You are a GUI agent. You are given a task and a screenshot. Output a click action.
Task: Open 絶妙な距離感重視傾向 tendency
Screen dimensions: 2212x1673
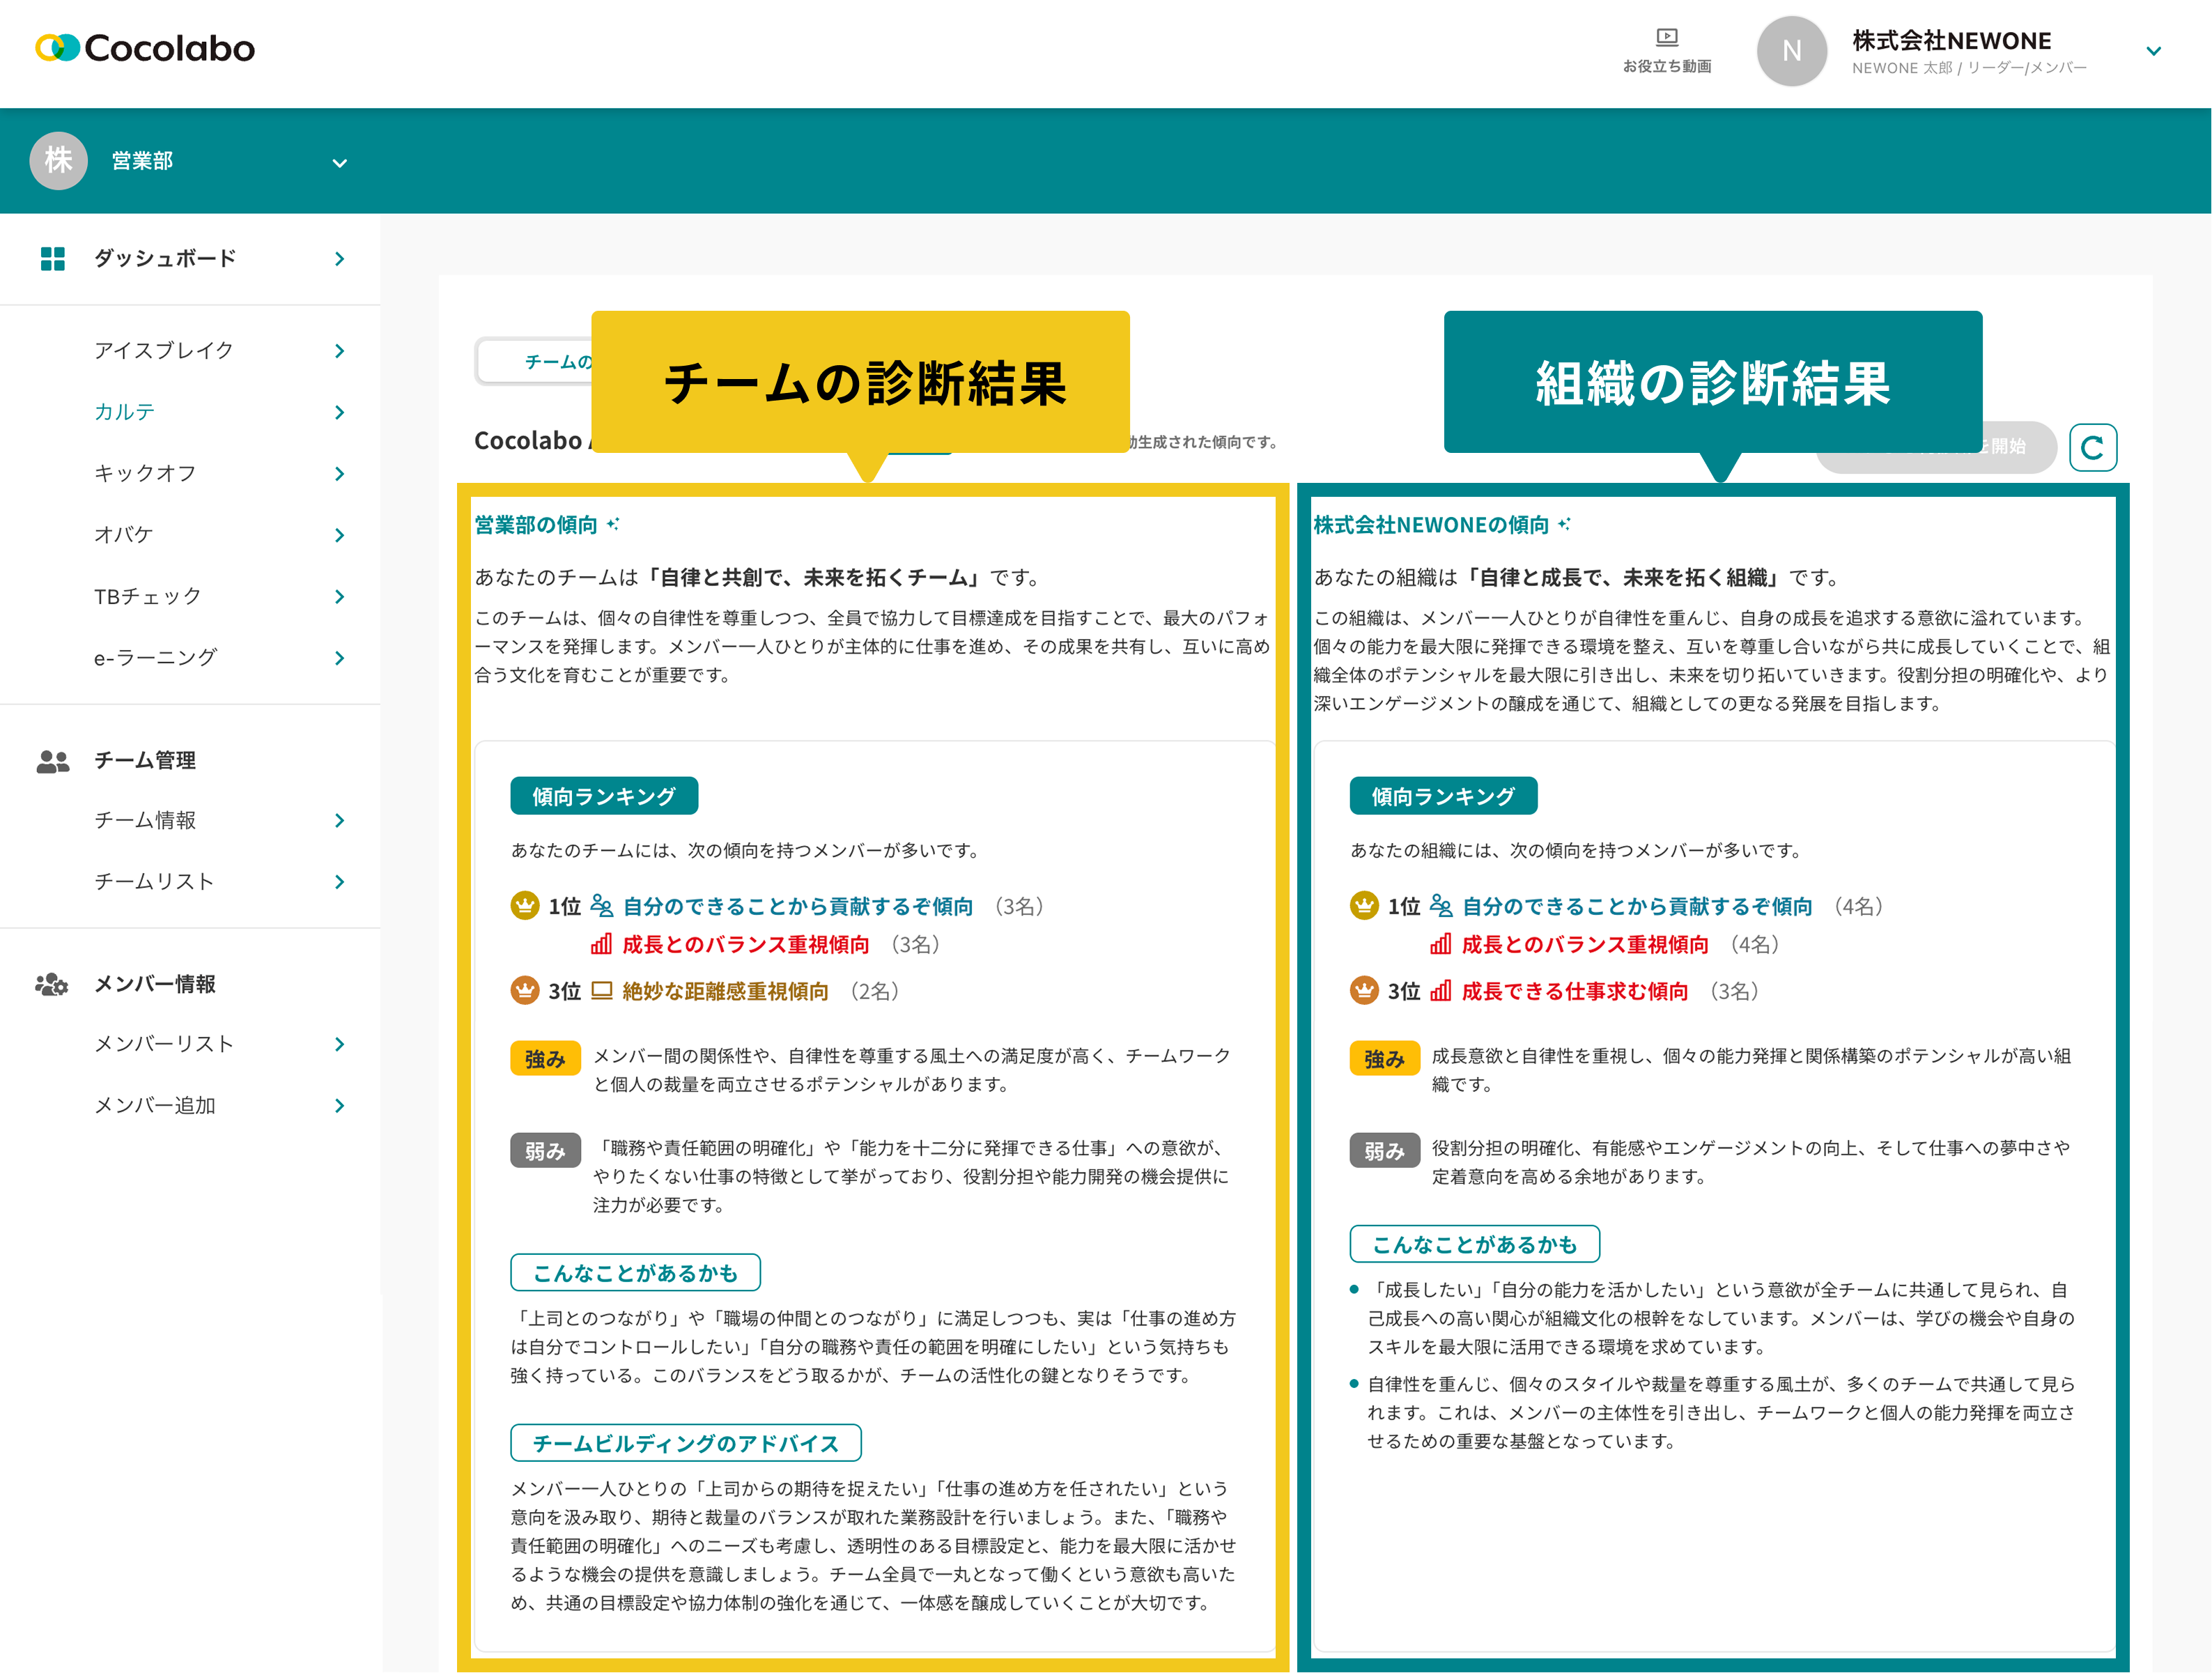pos(725,991)
